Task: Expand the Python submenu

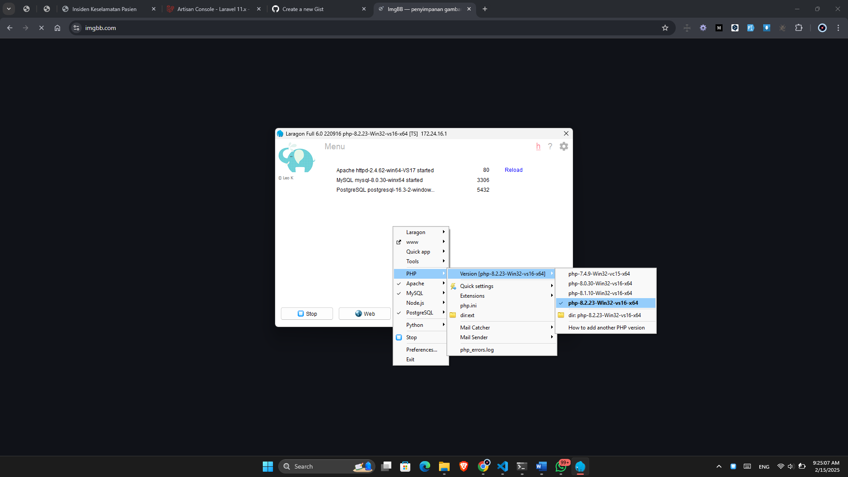Action: coord(420,325)
